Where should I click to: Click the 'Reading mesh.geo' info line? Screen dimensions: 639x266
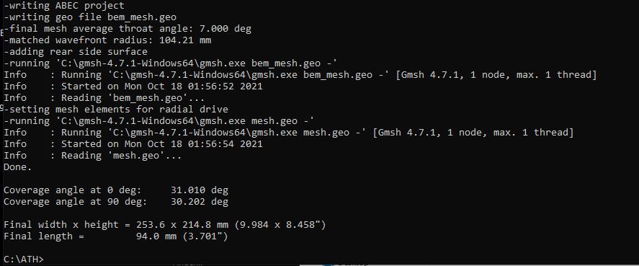tap(92, 156)
